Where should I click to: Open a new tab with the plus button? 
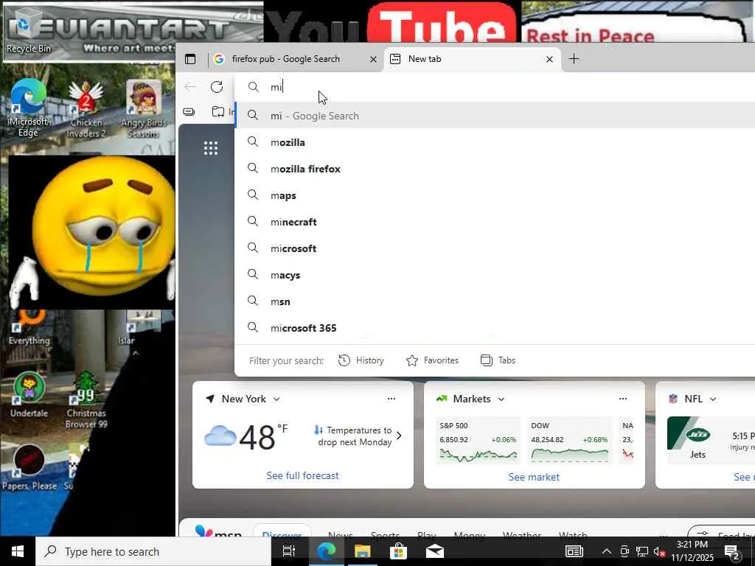coord(574,59)
